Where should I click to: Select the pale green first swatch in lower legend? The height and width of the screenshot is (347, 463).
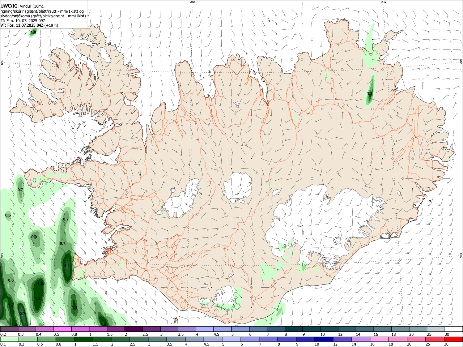click(9, 339)
